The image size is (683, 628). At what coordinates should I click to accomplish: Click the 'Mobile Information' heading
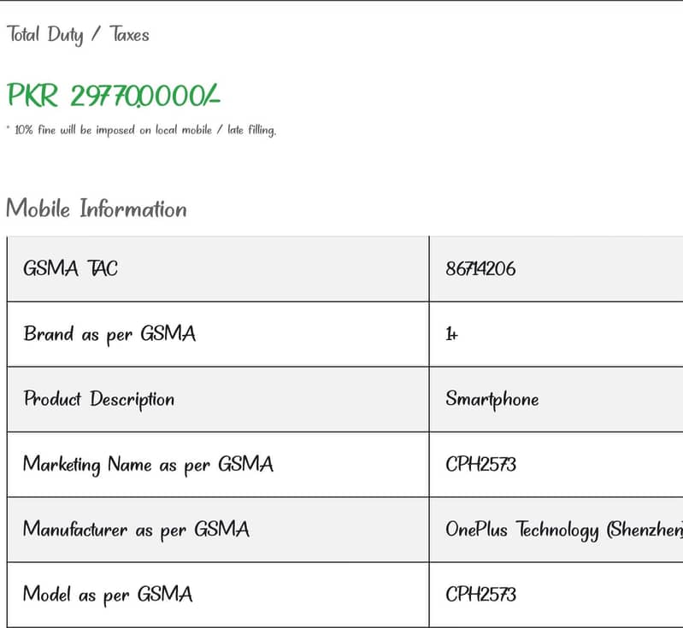pyautogui.click(x=97, y=208)
